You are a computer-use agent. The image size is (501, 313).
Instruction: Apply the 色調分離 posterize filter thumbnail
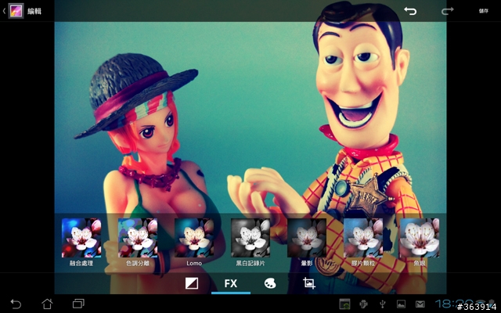click(x=138, y=238)
